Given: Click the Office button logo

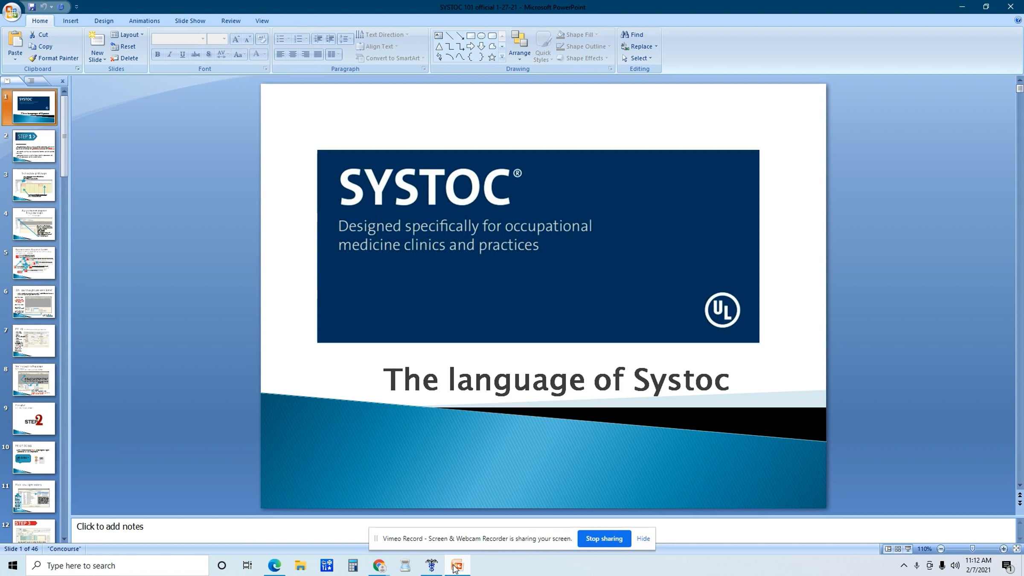Looking at the screenshot, I should click(12, 12).
